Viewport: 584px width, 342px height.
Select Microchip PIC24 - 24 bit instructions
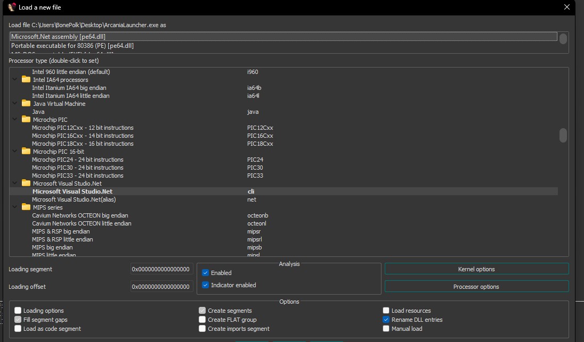pos(283,160)
